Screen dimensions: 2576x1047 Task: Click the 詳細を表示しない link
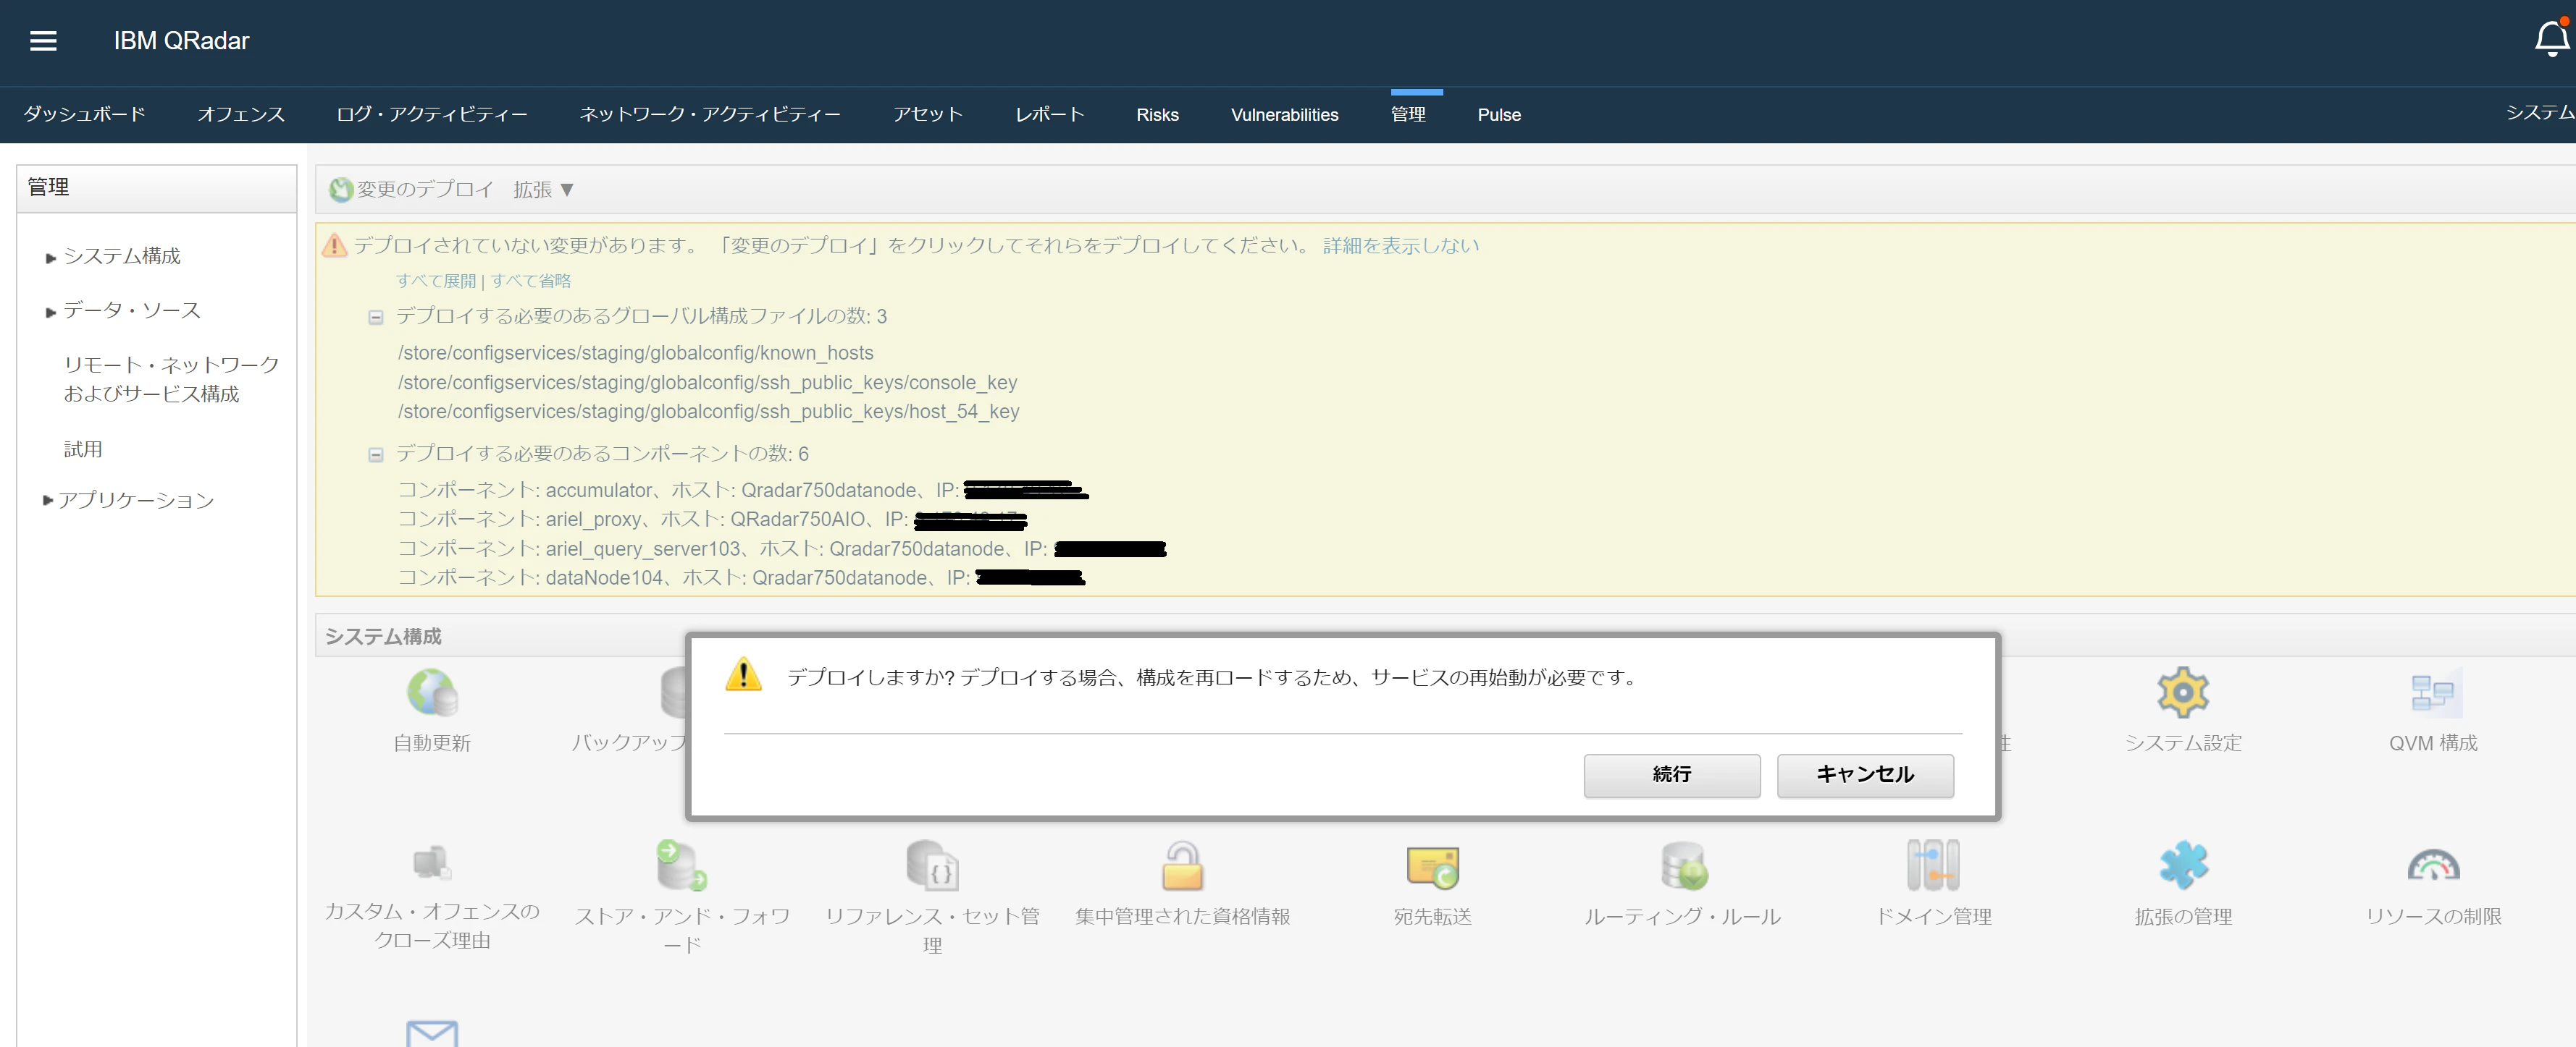[1400, 245]
